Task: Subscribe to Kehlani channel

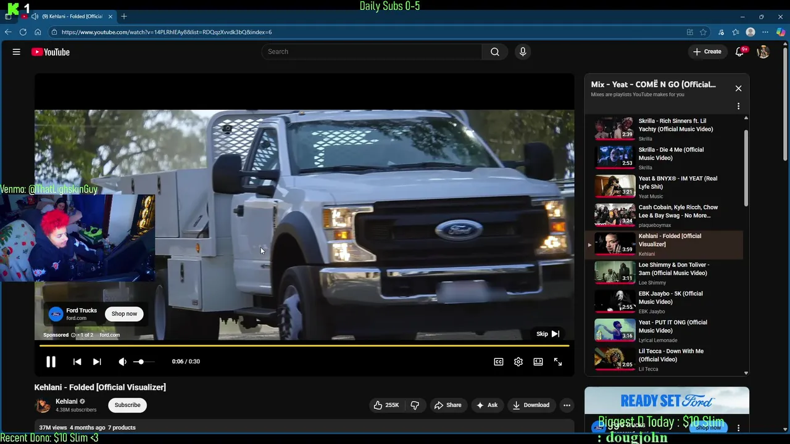Action: tap(127, 405)
